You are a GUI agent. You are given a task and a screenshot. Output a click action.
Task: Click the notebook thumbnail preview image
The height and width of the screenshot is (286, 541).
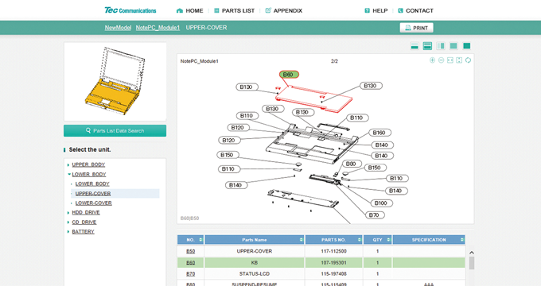(115, 81)
